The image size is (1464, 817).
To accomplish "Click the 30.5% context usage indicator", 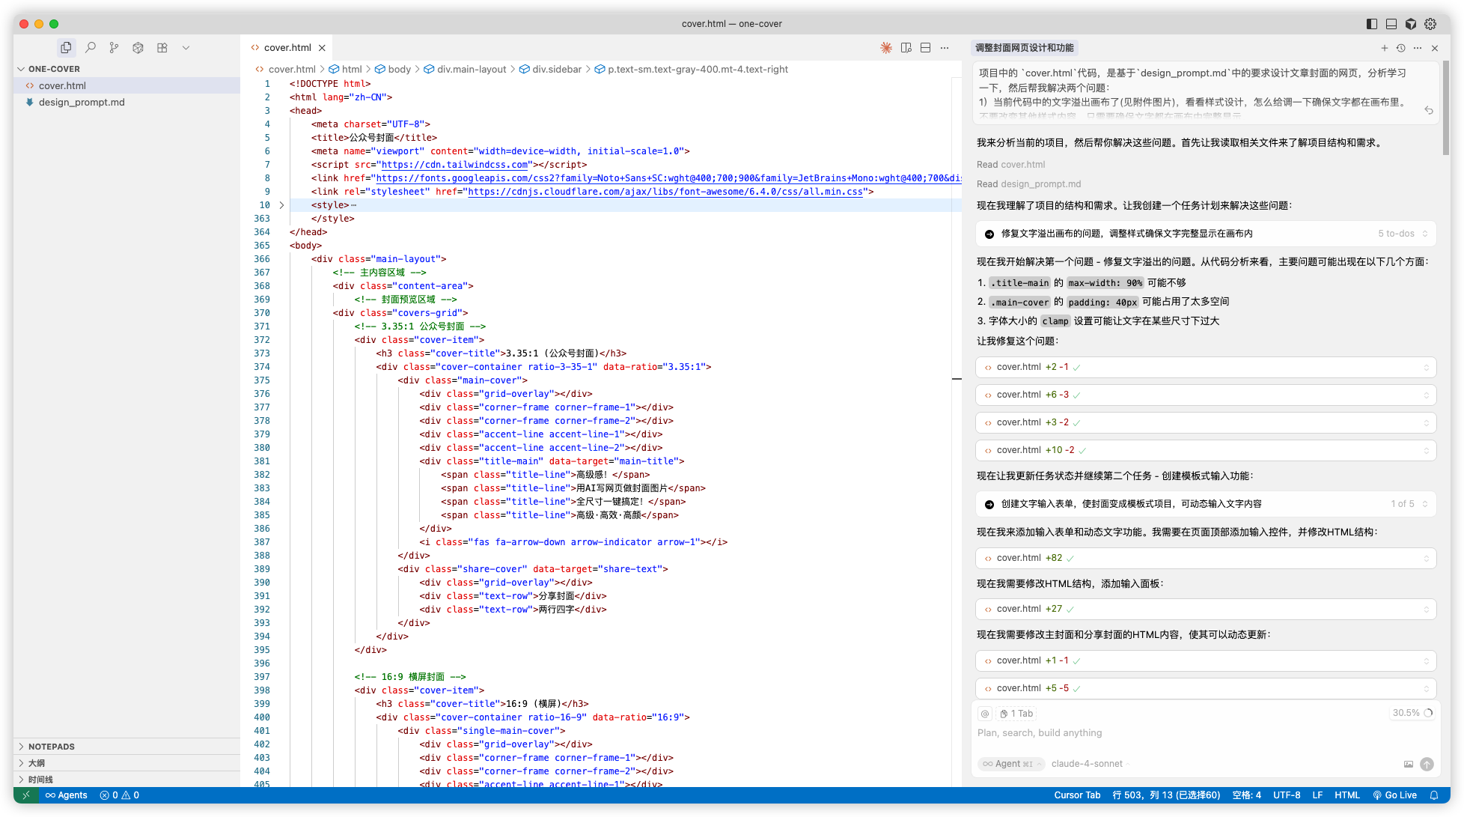I will (x=1412, y=713).
